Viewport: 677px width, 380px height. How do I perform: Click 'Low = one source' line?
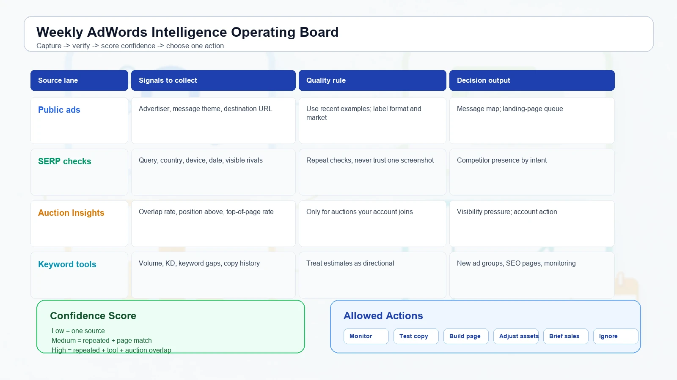pyautogui.click(x=78, y=331)
